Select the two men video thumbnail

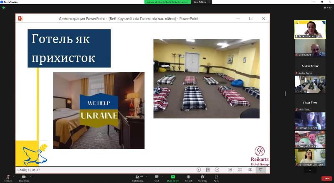(x=310, y=139)
